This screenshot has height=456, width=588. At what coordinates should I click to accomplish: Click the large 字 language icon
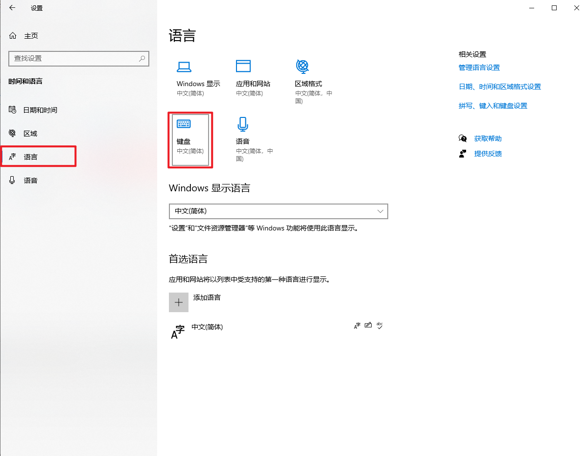coord(178,332)
